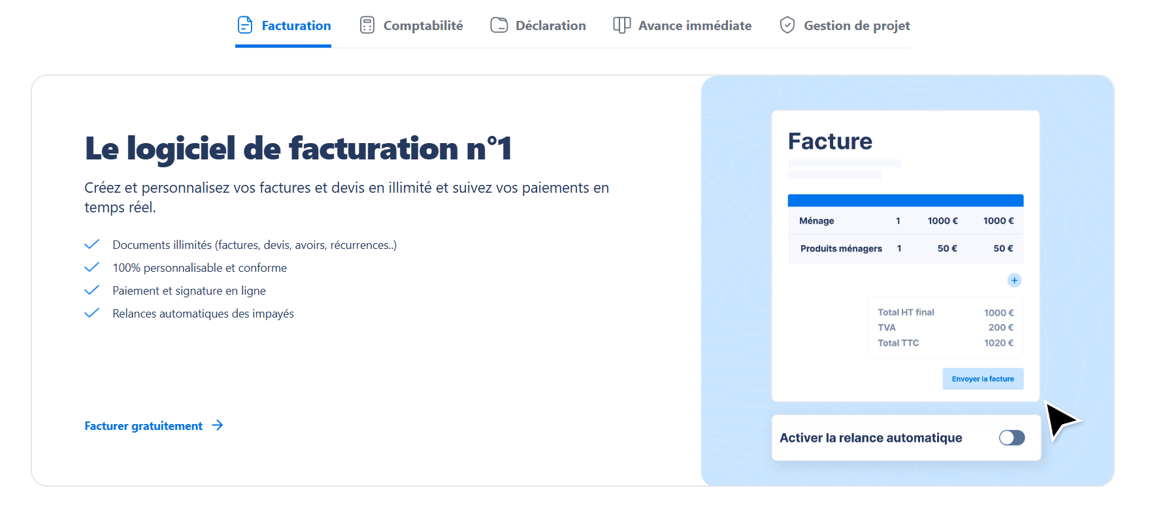Image resolution: width=1156 pixels, height=509 pixels.
Task: Click the Facturation document icon
Action: (x=245, y=25)
